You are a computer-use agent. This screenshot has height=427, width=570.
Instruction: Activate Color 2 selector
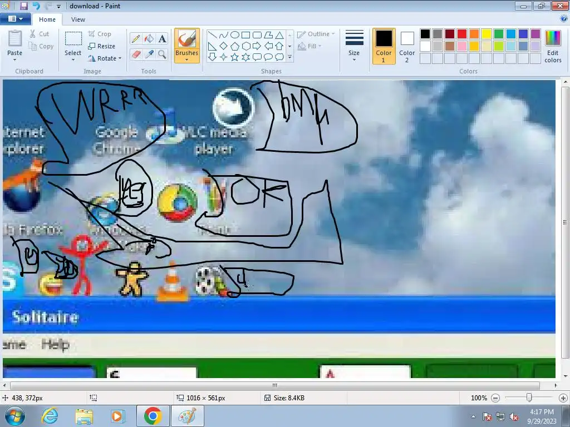407,46
